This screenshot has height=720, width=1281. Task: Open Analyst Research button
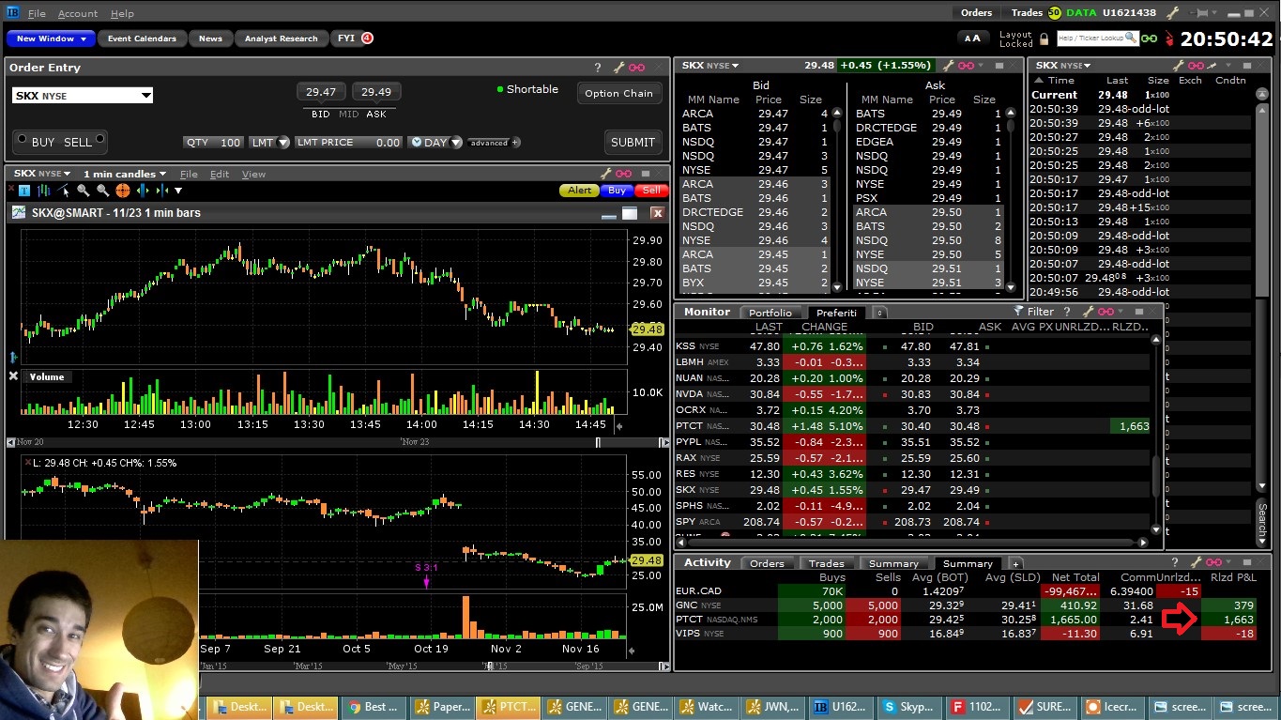click(281, 38)
